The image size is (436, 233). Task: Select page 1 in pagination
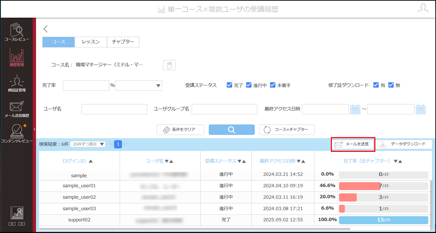118,144
